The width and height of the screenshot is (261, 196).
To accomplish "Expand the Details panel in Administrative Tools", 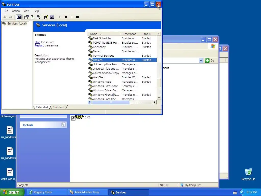I will pos(63,125).
